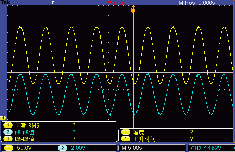Image resolution: width=235 pixels, height=152 pixels.
Task: Select the channel 1 ground reference marker
Action: (x=3, y=118)
